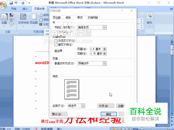The width and height of the screenshot is (174, 130).
Task: Open the 插入 ribbon tab
Action: click(25, 9)
